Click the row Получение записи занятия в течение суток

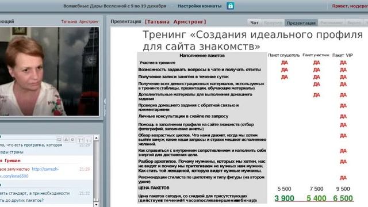183,76
